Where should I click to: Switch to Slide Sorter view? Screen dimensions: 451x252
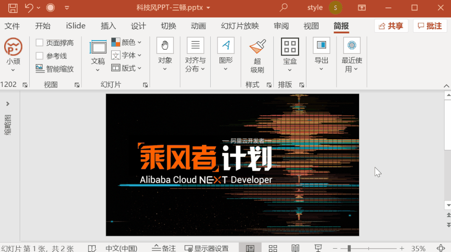(x=273, y=248)
